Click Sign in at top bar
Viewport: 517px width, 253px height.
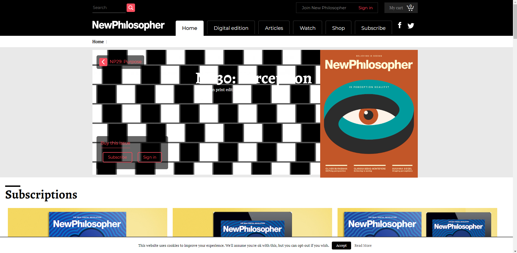(365, 8)
